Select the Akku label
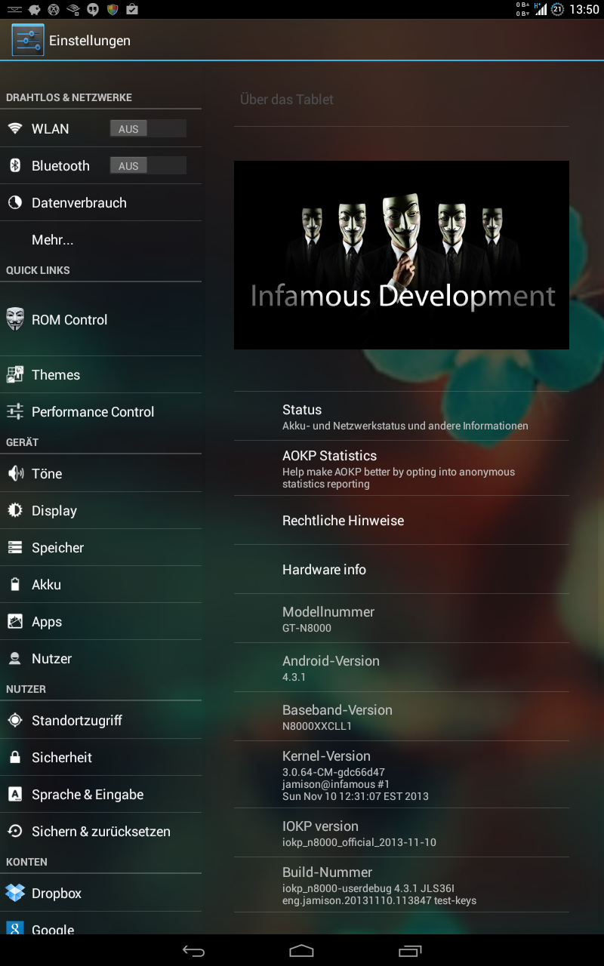This screenshot has width=604, height=966. pyautogui.click(x=46, y=585)
